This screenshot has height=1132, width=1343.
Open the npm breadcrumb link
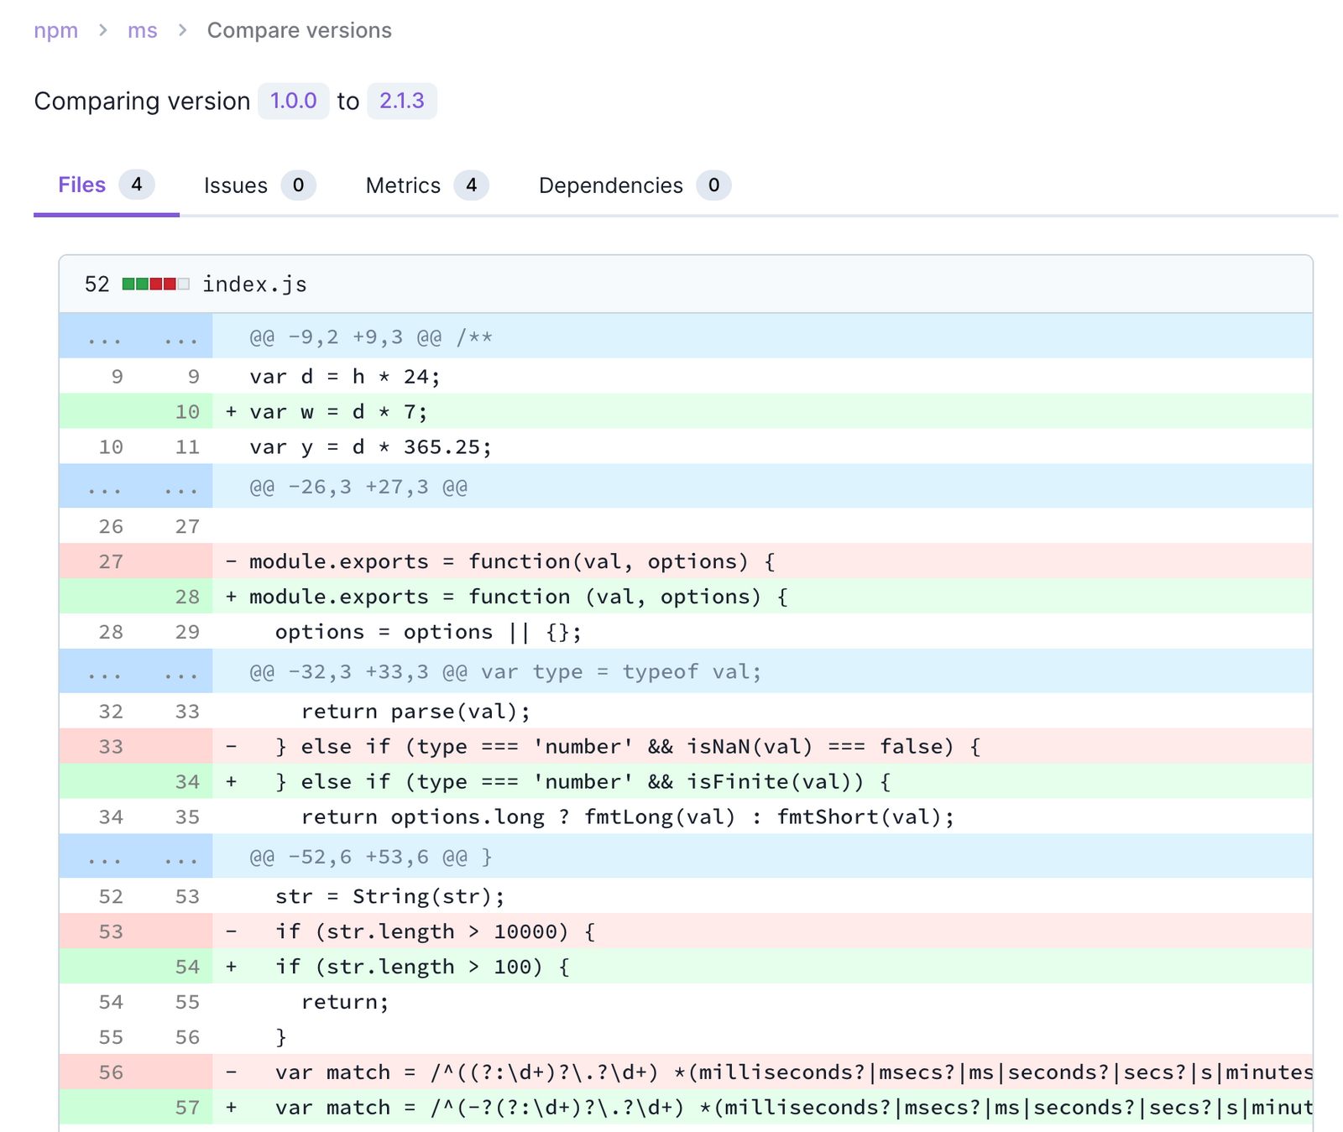click(55, 30)
